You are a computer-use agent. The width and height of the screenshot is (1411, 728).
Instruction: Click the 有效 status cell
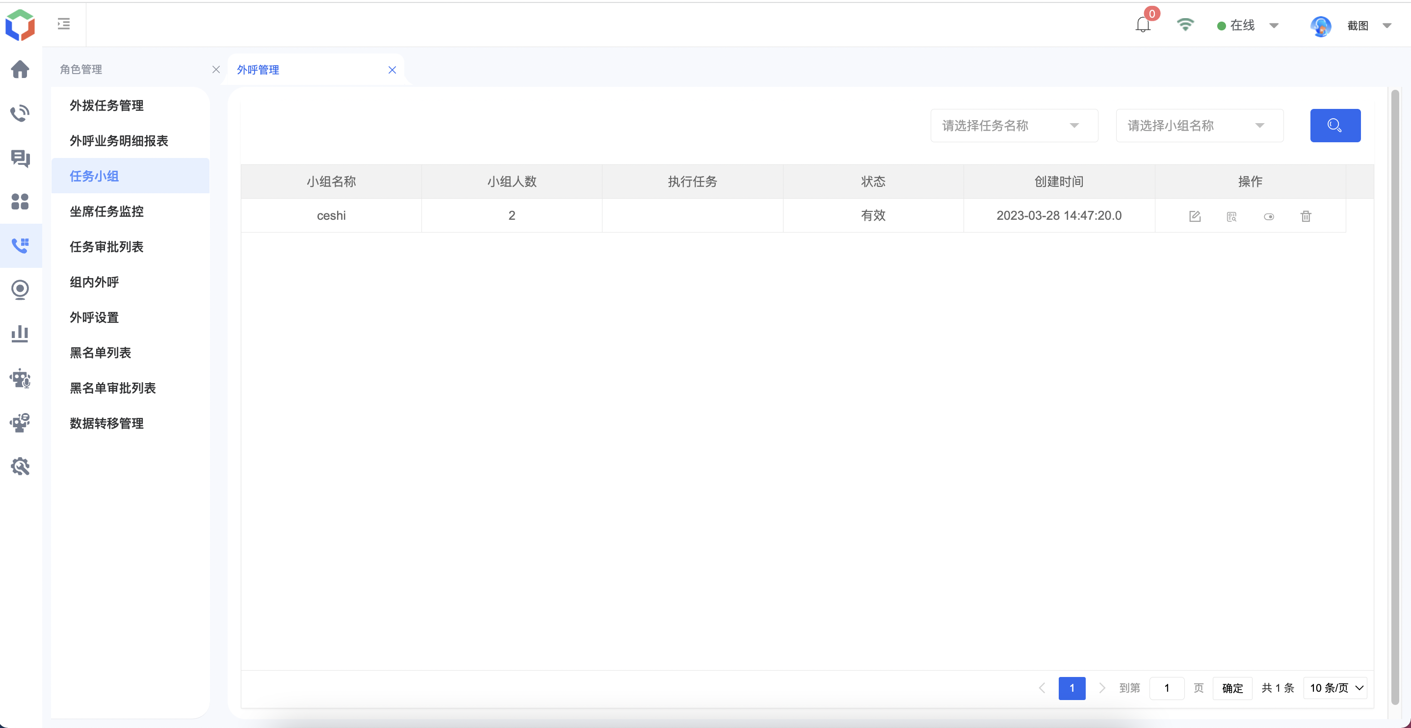[x=873, y=215]
